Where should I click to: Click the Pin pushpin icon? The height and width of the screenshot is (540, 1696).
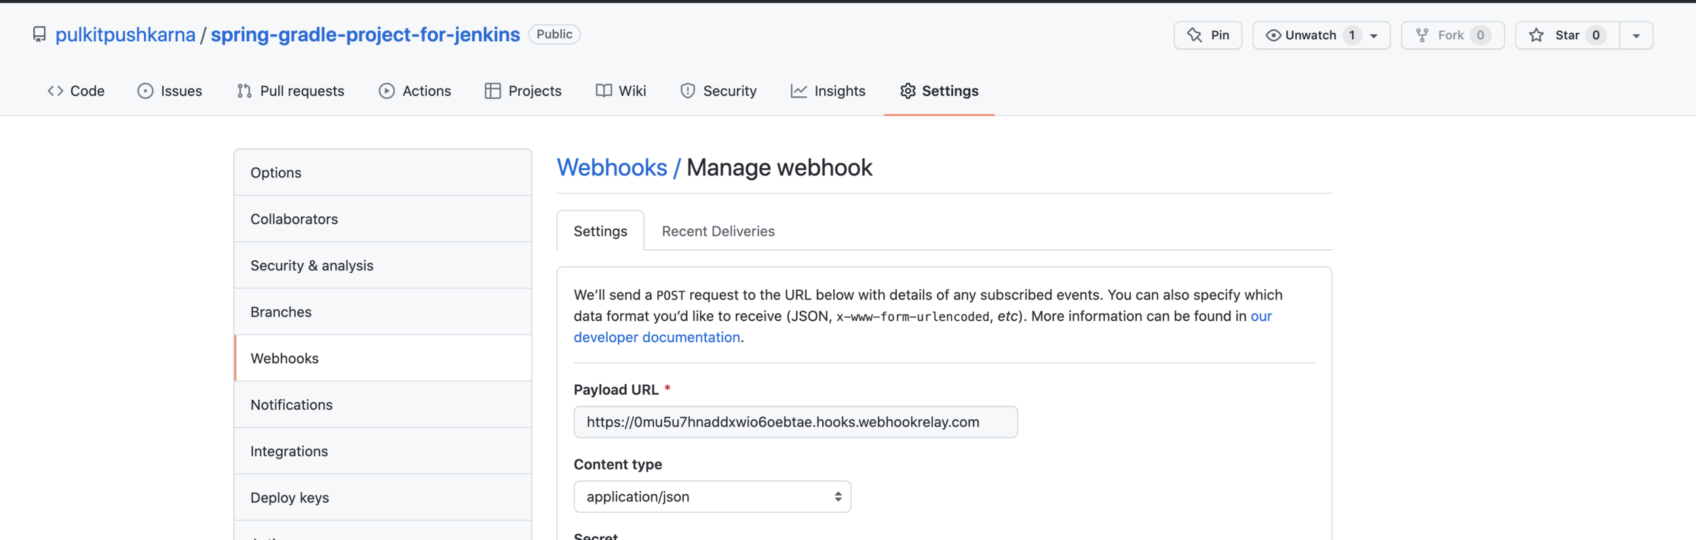pyautogui.click(x=1195, y=35)
